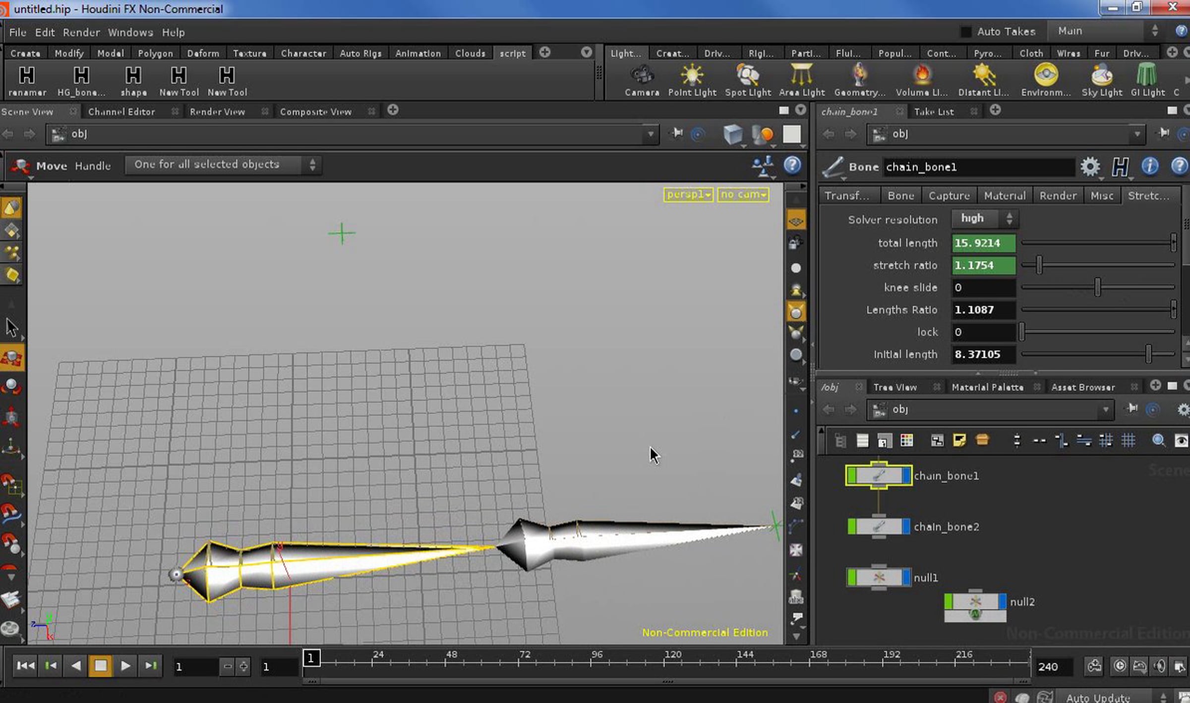Click Play forward in the playbar
Screen dimensions: 1190x703
tap(125, 666)
